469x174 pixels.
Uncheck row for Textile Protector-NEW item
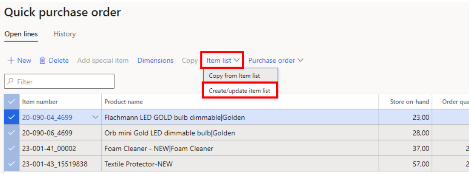12,164
